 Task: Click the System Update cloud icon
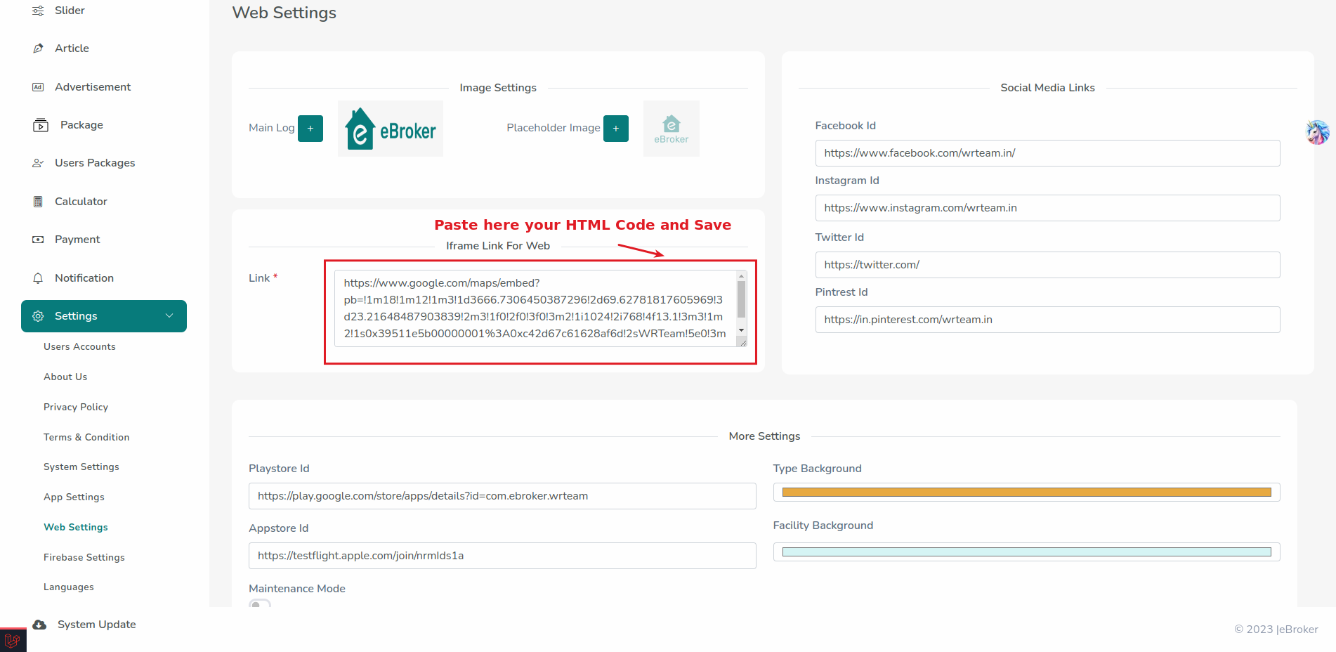(x=39, y=625)
